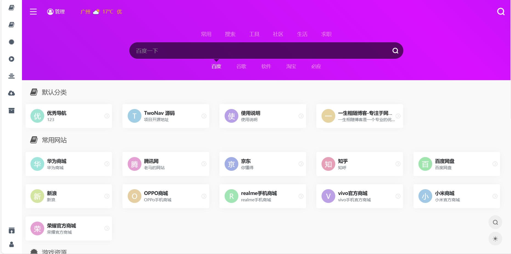Click arrow icon on TwoNav 源码 card
This screenshot has width=511, height=254.
(x=204, y=116)
